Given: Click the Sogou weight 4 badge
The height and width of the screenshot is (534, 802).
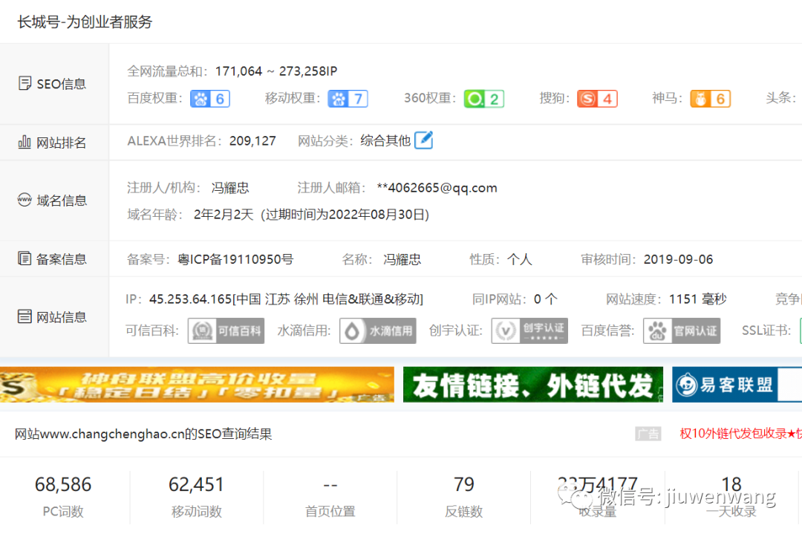Looking at the screenshot, I should click(597, 99).
